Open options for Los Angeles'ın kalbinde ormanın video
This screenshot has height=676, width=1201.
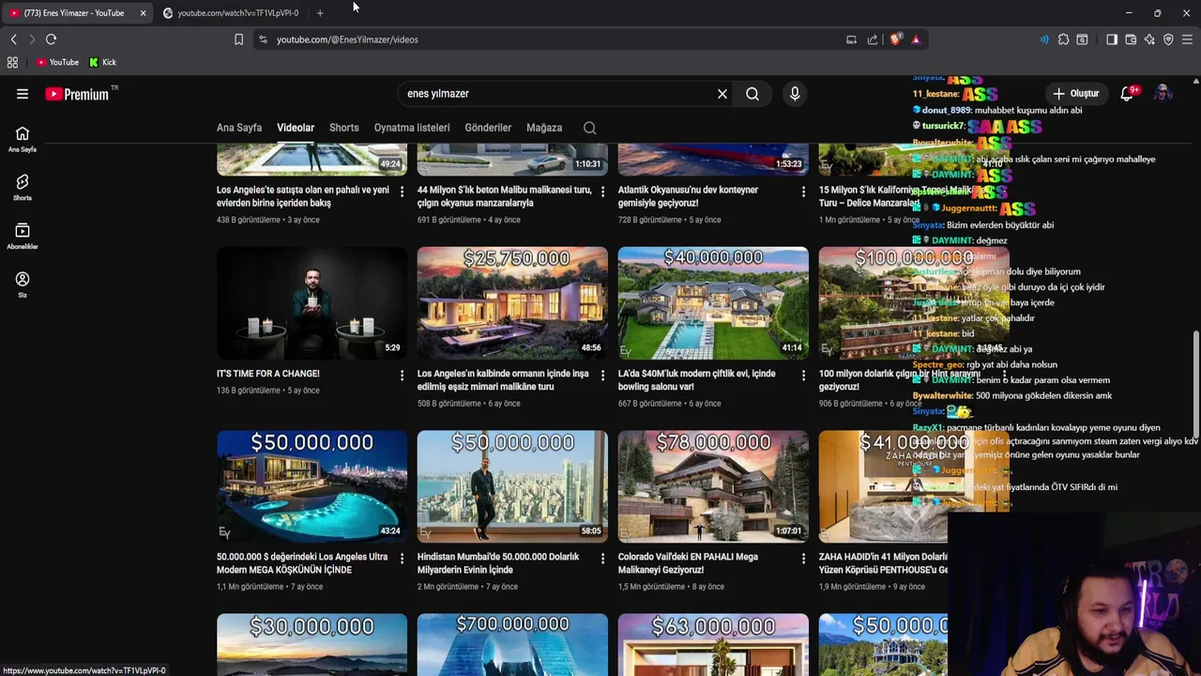pos(602,376)
